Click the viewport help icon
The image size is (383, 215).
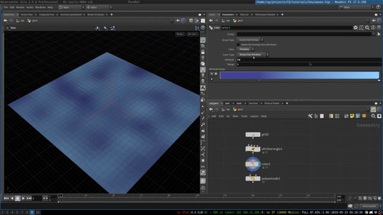coord(203,28)
